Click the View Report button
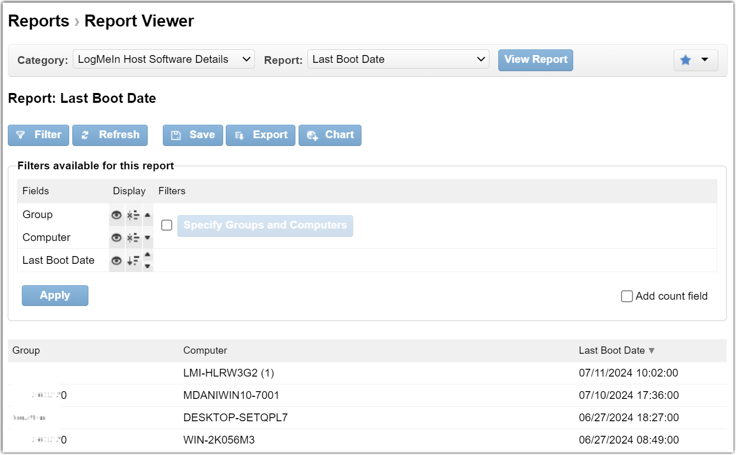The height and width of the screenshot is (455, 736). pyautogui.click(x=536, y=60)
